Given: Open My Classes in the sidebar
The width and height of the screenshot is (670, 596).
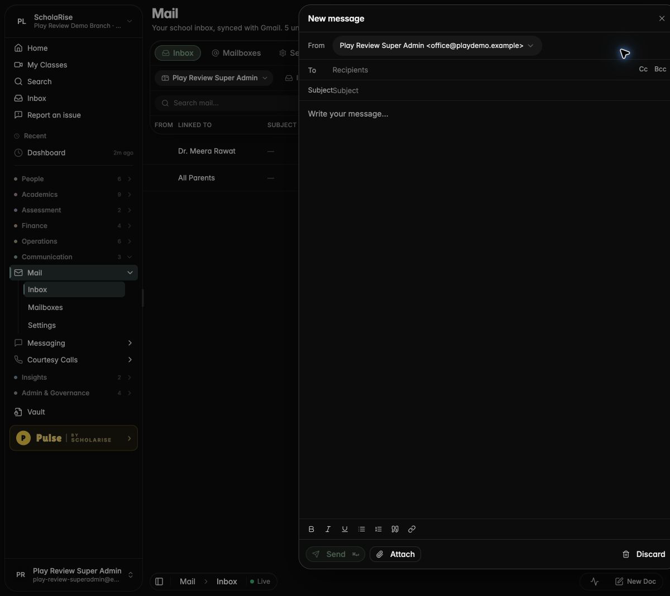Looking at the screenshot, I should coord(74,65).
